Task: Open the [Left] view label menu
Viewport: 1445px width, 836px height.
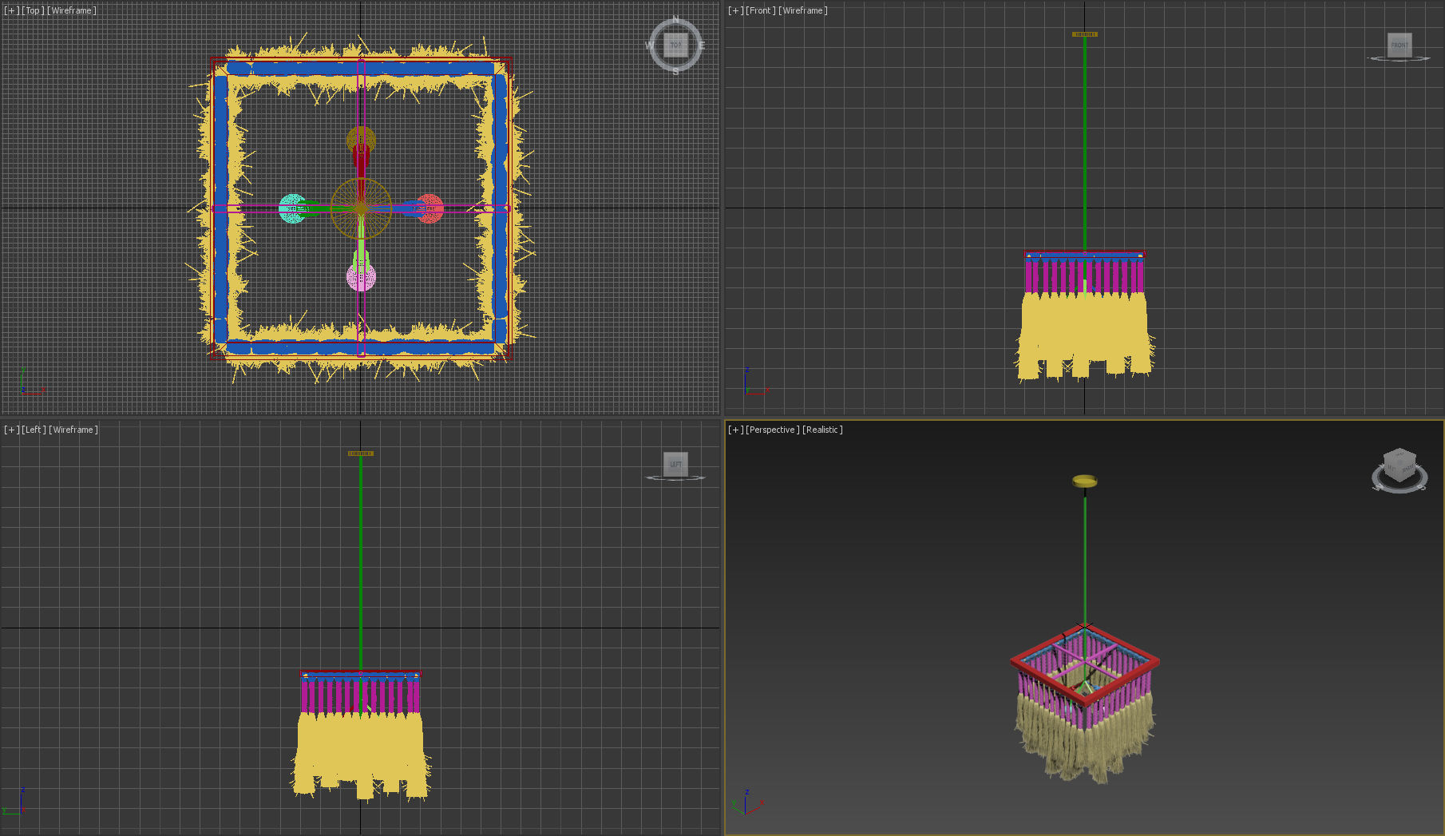Action: [34, 430]
